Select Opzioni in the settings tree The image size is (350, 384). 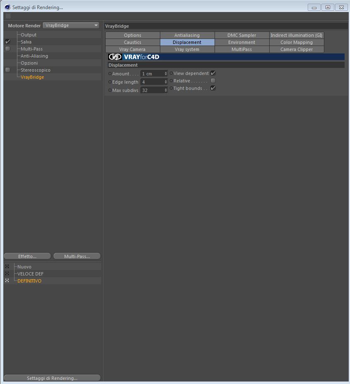[x=29, y=63]
